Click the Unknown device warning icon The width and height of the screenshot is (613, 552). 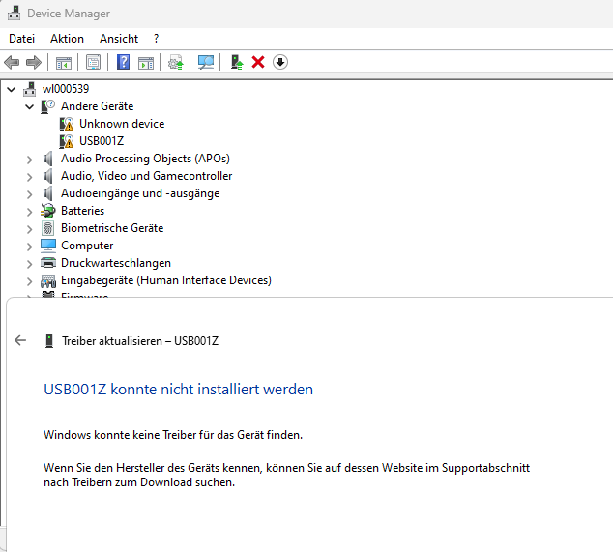tap(67, 124)
